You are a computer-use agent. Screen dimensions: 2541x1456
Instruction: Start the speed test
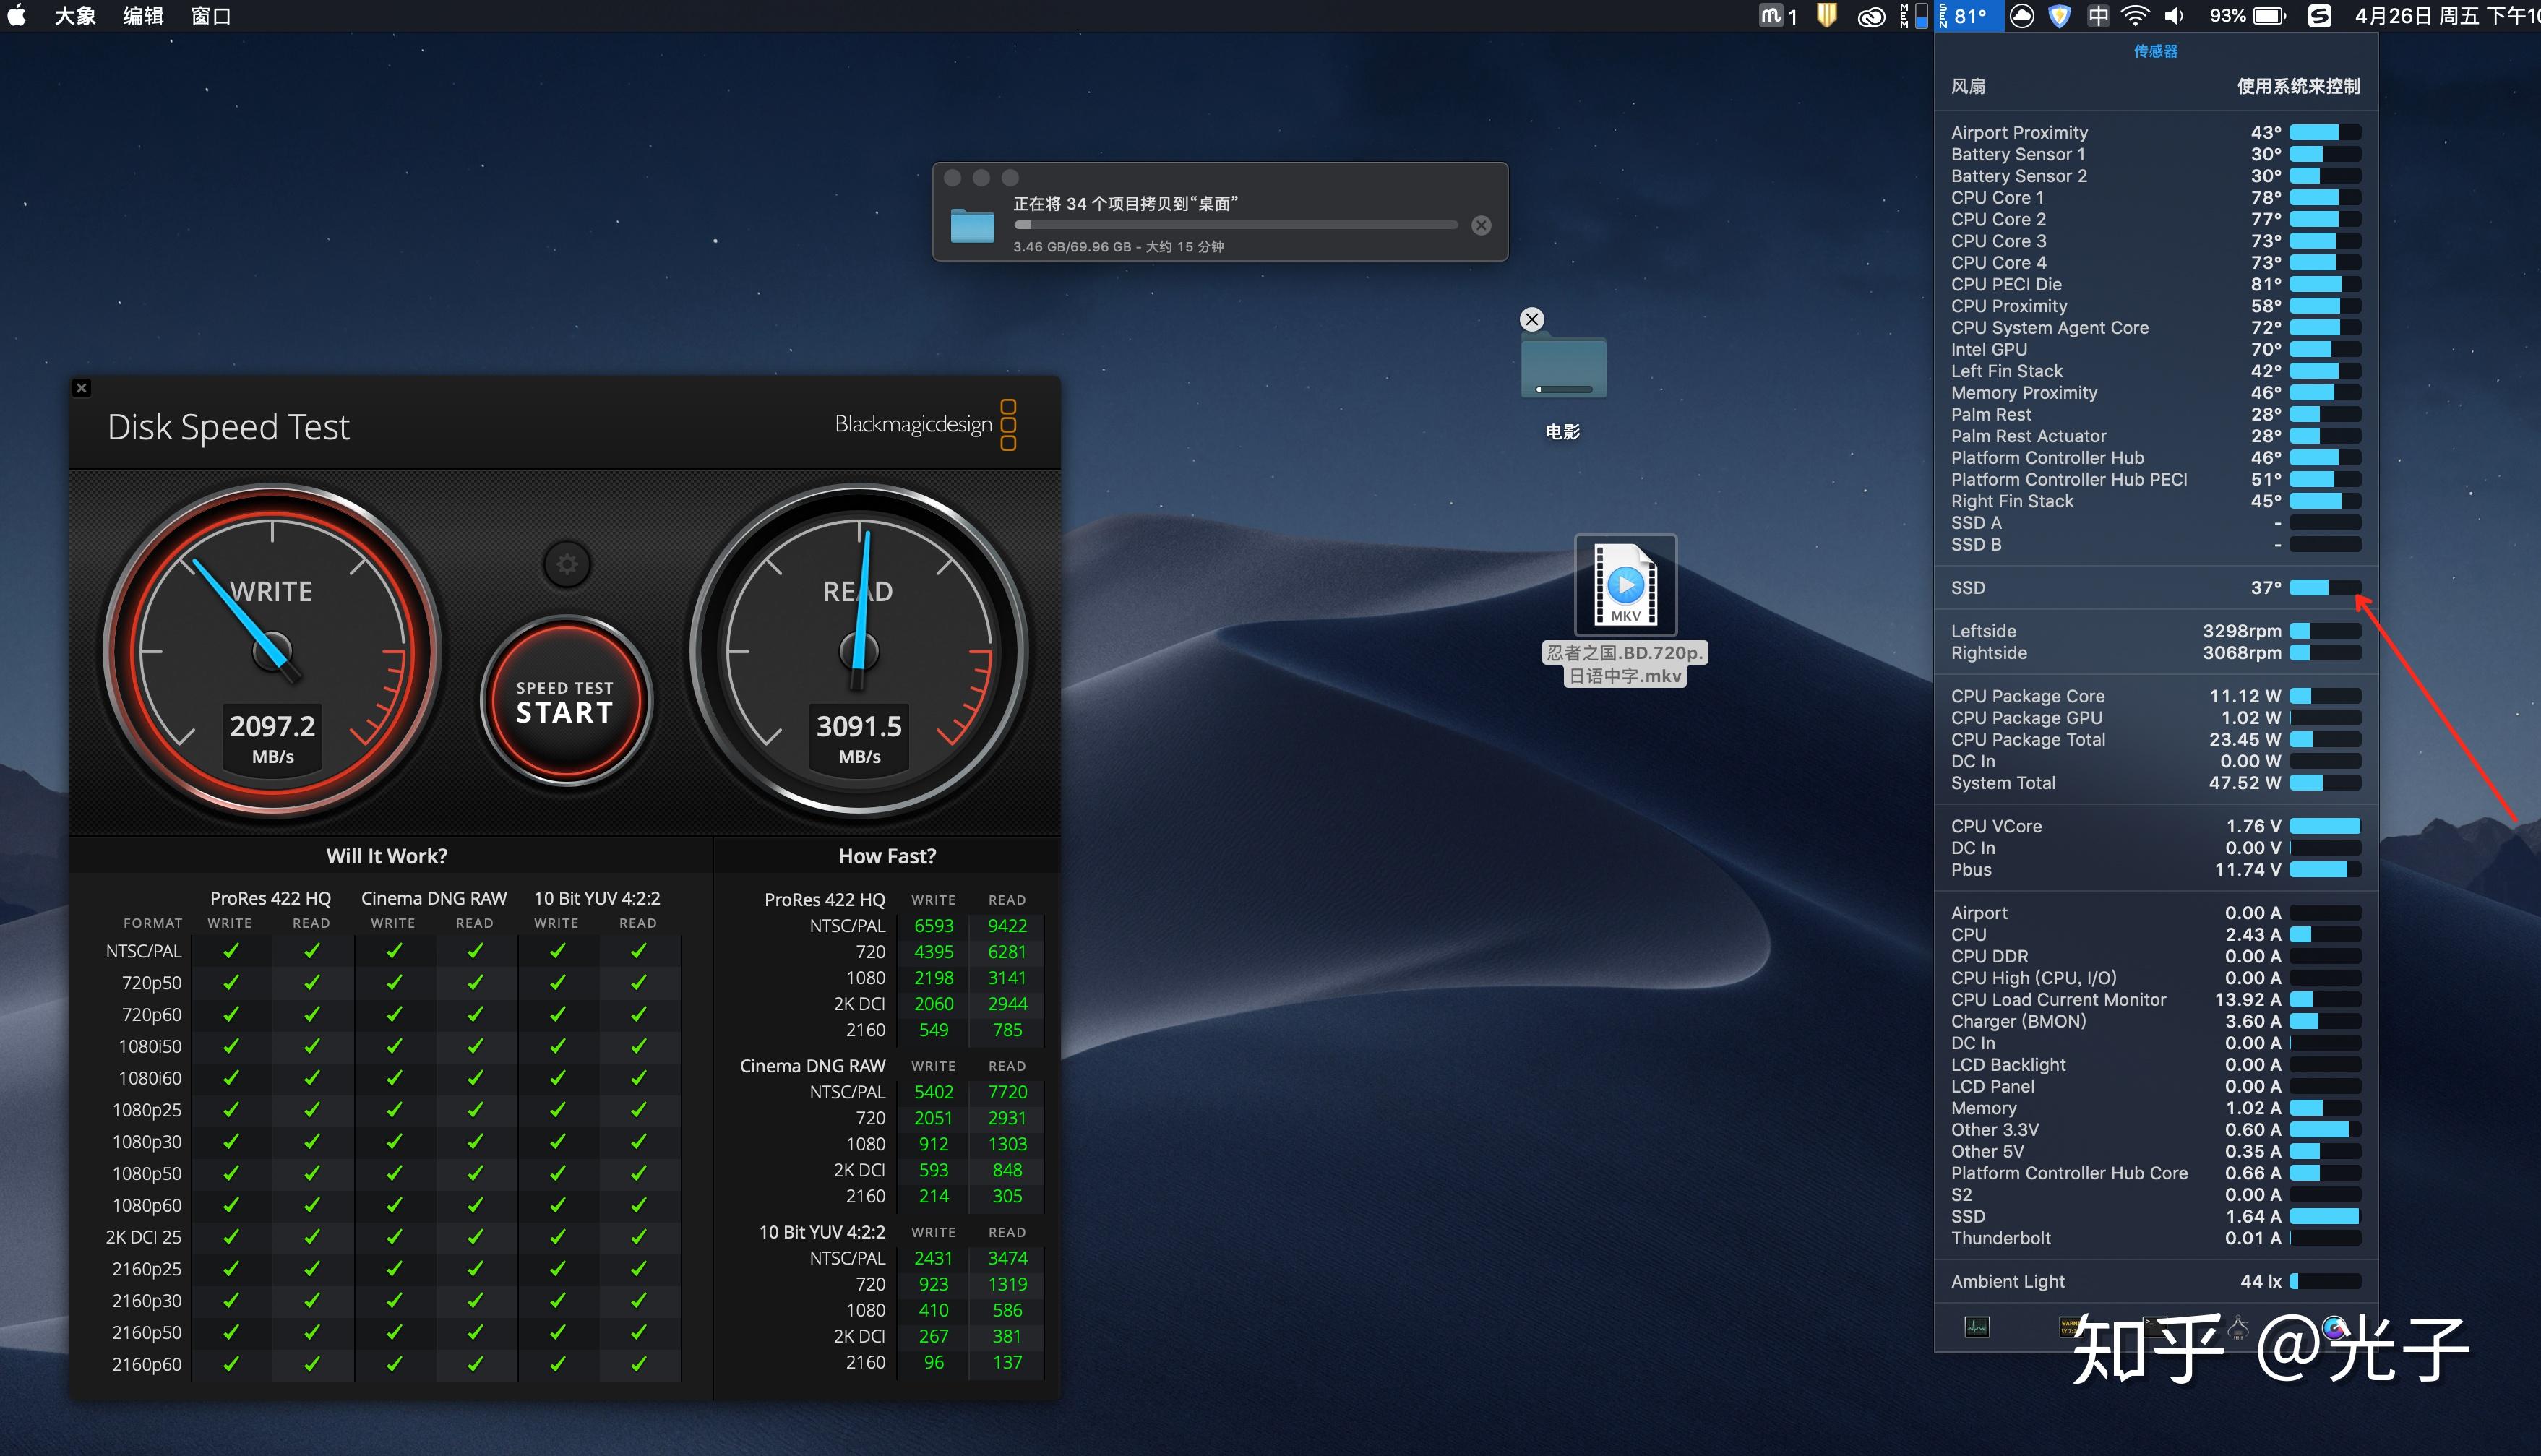[x=565, y=701]
